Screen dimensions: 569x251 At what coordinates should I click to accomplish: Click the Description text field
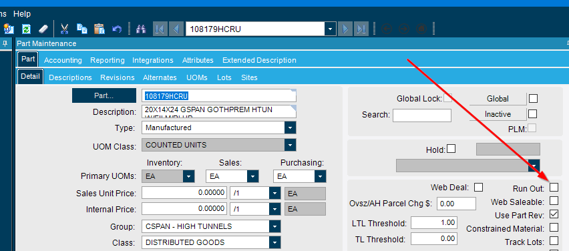219,111
